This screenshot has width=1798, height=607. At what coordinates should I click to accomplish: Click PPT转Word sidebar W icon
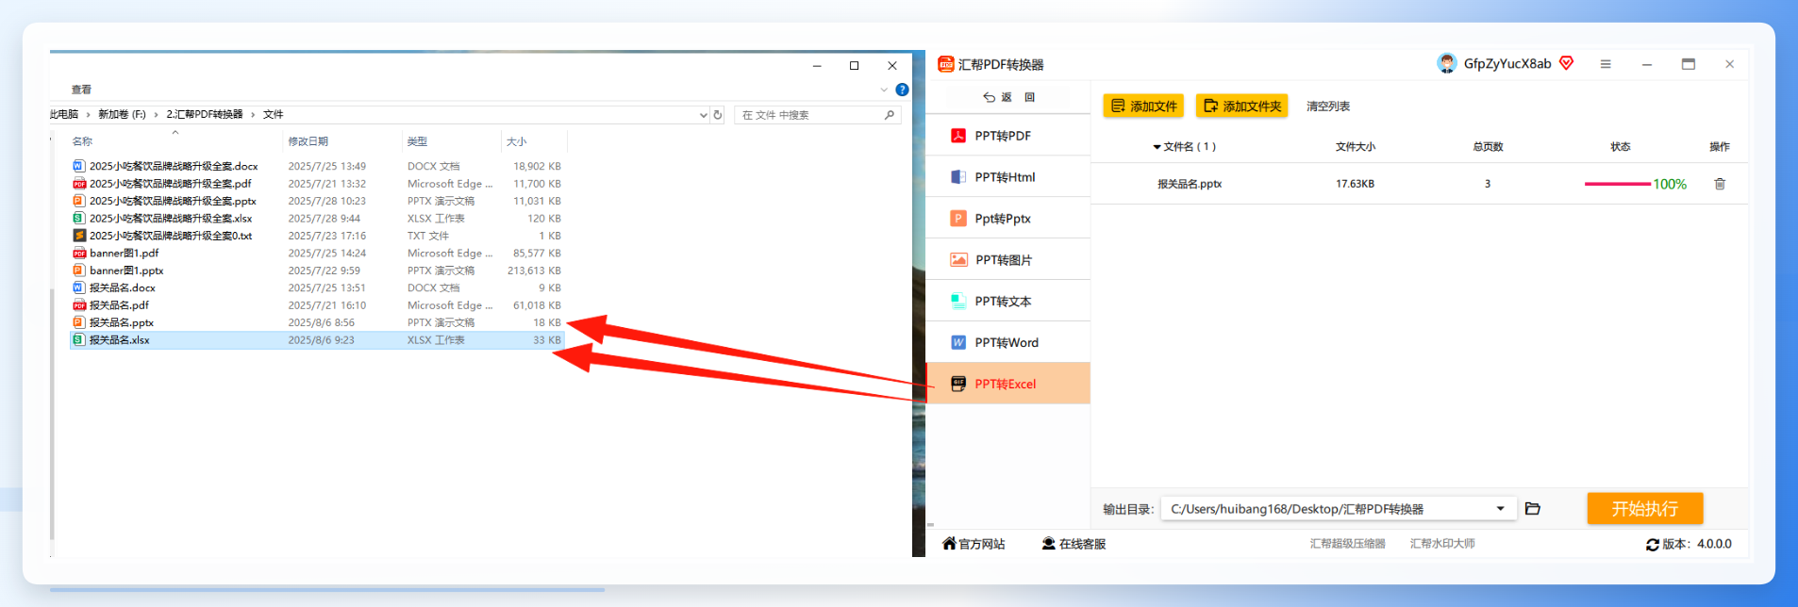click(958, 342)
